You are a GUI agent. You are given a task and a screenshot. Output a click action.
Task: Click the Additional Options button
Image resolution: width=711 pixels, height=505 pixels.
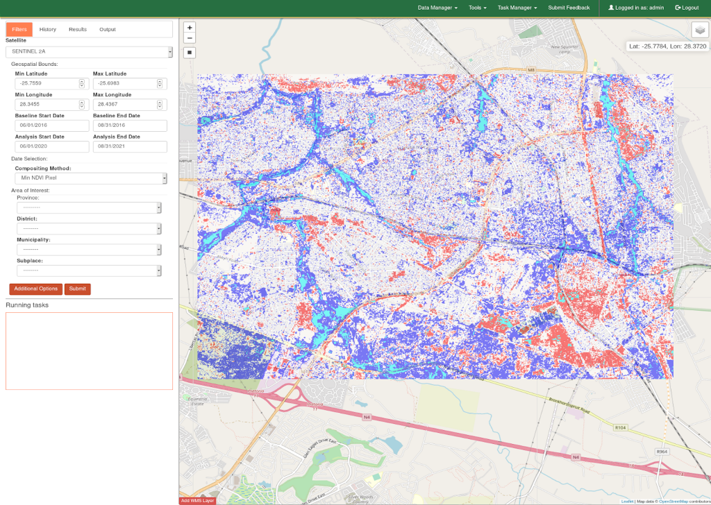(x=35, y=289)
